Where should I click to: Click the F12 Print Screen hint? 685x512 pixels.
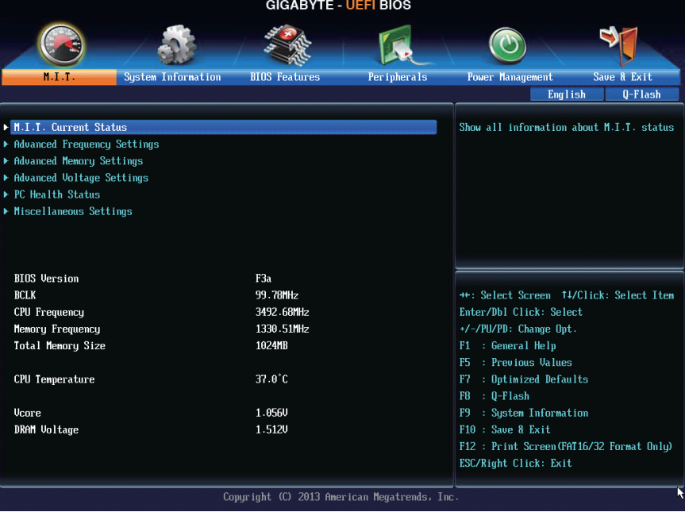point(566,446)
